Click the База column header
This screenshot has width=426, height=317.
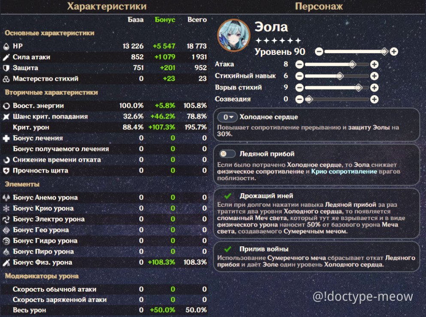pos(136,20)
